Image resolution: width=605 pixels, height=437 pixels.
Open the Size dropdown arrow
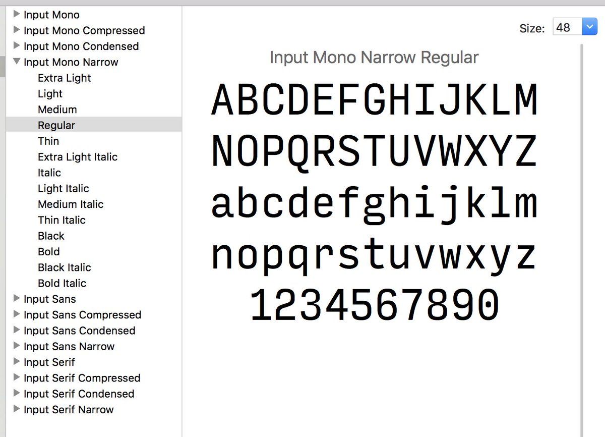[589, 27]
